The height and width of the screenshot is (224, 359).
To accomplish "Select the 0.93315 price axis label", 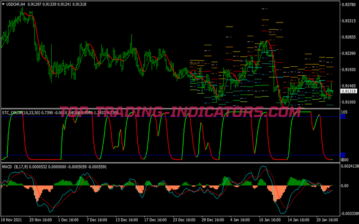I will tap(349, 21).
